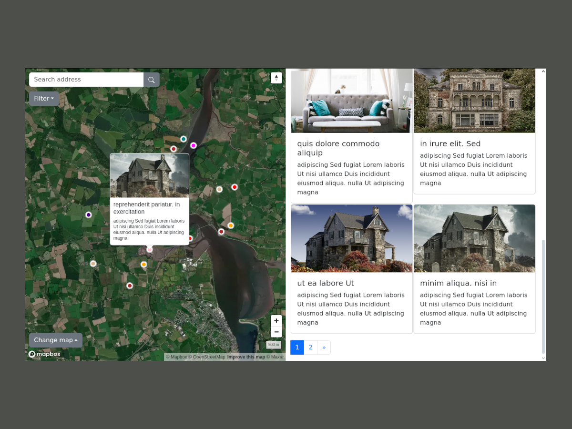The width and height of the screenshot is (572, 429).
Task: Click the search magnifier icon beside the address field
Action: tap(151, 79)
